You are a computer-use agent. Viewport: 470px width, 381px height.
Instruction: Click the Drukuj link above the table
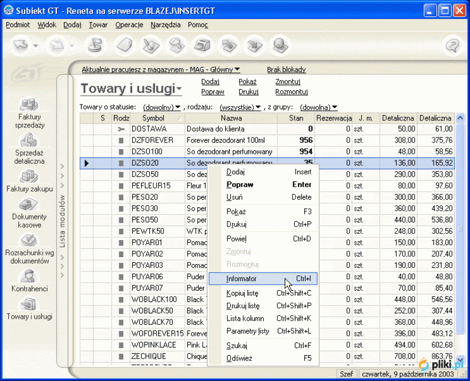click(249, 92)
